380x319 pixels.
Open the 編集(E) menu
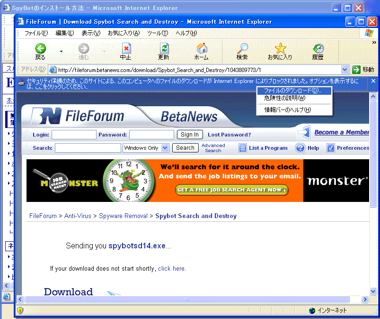click(65, 33)
